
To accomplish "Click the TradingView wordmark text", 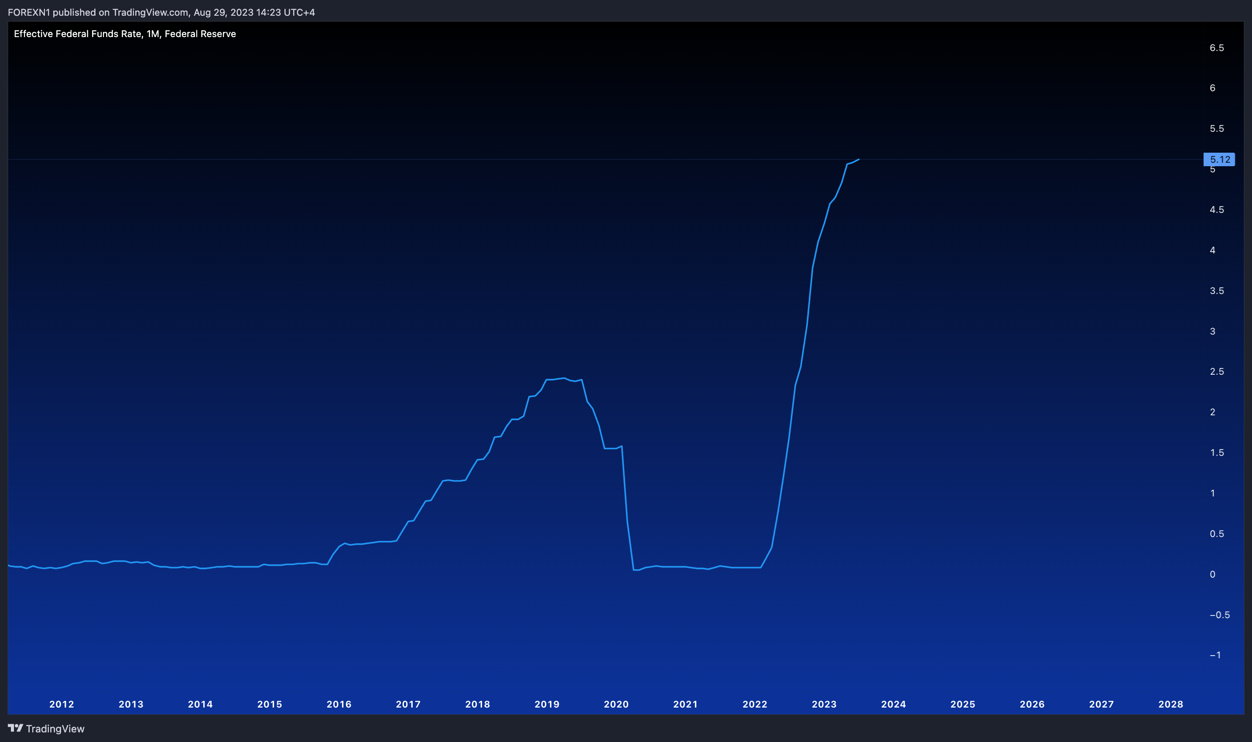I will (x=55, y=728).
